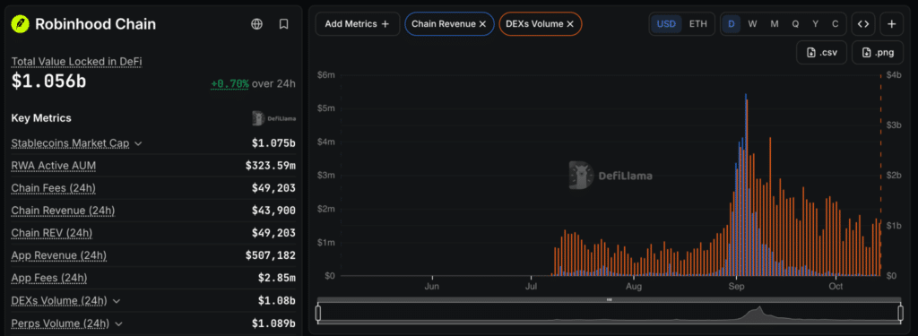Select the cumulative C interval

[835, 24]
